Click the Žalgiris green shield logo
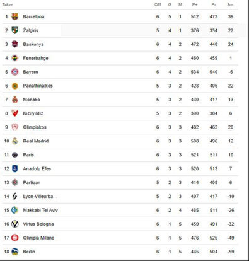 14,30
